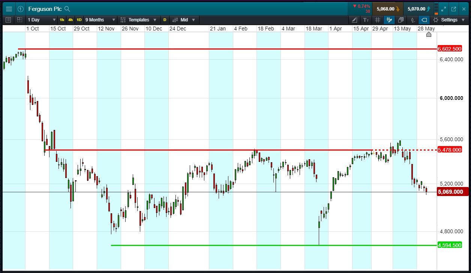471x273 pixels.
Task: Search for instrument using magnifier icon
Action: point(67,9)
